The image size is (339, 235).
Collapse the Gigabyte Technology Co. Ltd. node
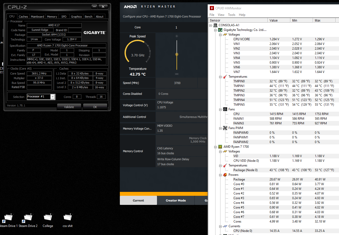click(x=216, y=30)
